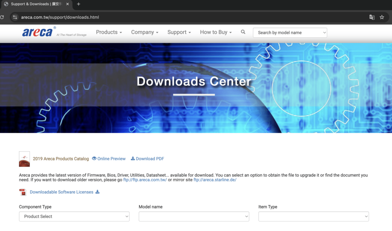This screenshot has height=231, width=392.
Task: Open the Item Type dropdown
Action: click(314, 217)
